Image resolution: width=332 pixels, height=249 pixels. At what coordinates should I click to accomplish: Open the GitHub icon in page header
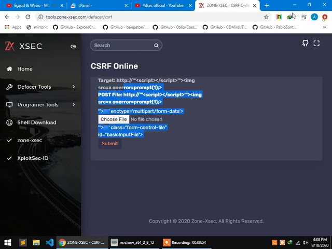(306, 43)
